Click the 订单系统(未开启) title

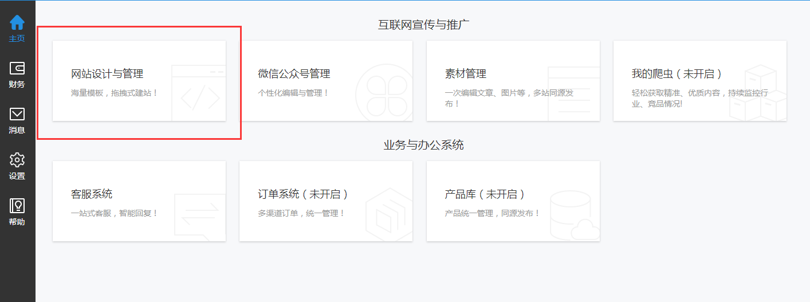[x=303, y=194]
